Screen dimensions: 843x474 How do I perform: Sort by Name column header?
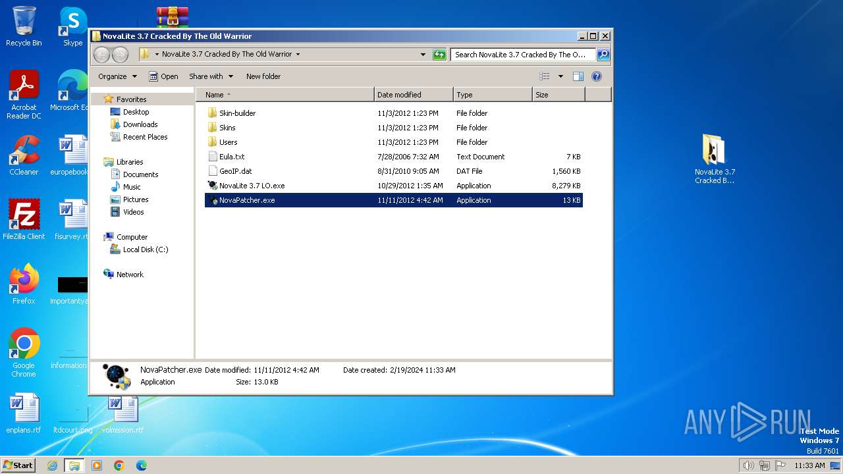pos(285,95)
